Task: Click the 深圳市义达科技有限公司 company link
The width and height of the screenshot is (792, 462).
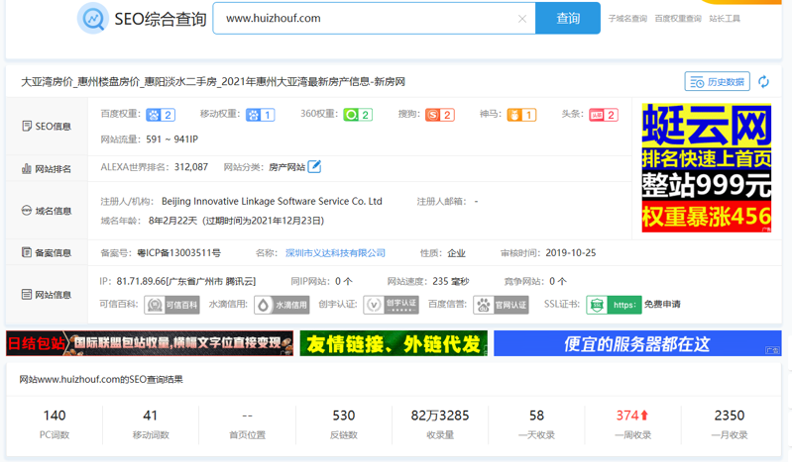Action: point(335,253)
